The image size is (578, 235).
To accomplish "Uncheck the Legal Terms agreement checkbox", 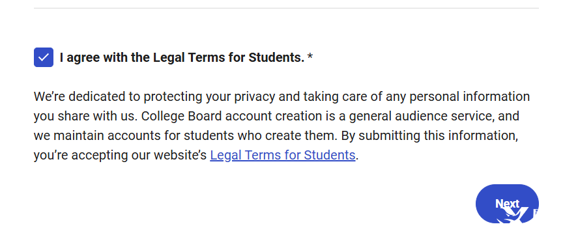I will 44,57.
